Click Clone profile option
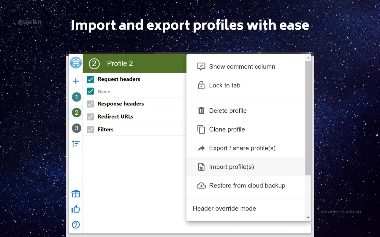This screenshot has width=380, height=237. [x=227, y=129]
